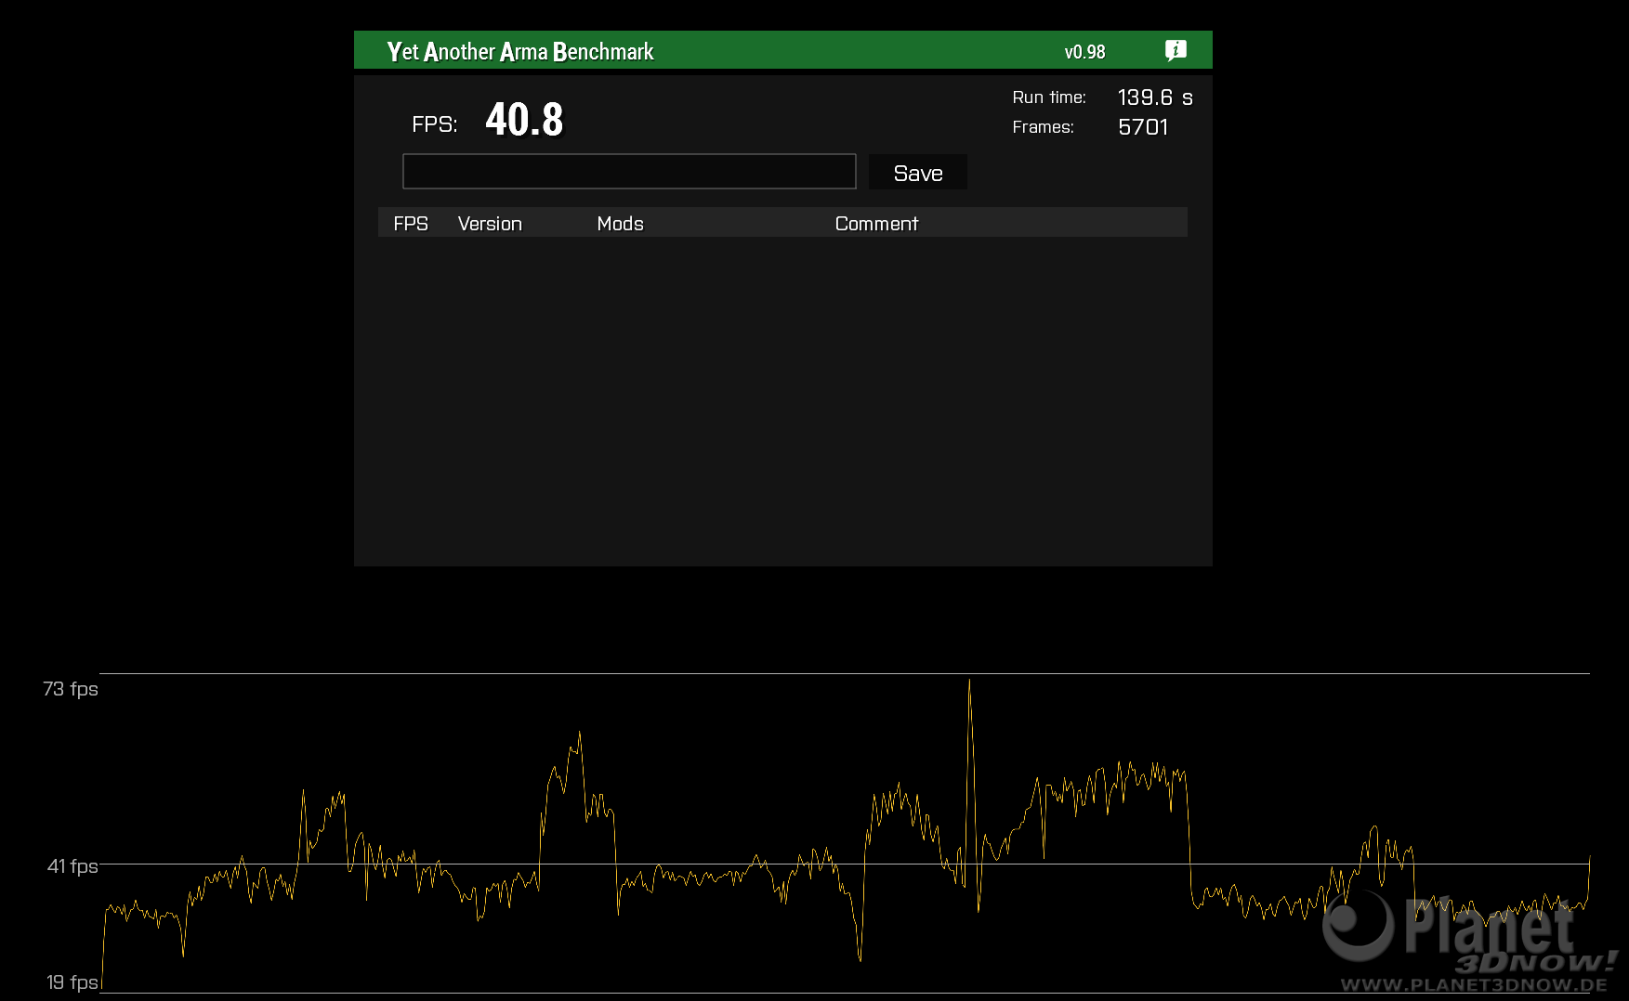The image size is (1629, 1001).
Task: Focus the comment text input field
Action: (629, 172)
